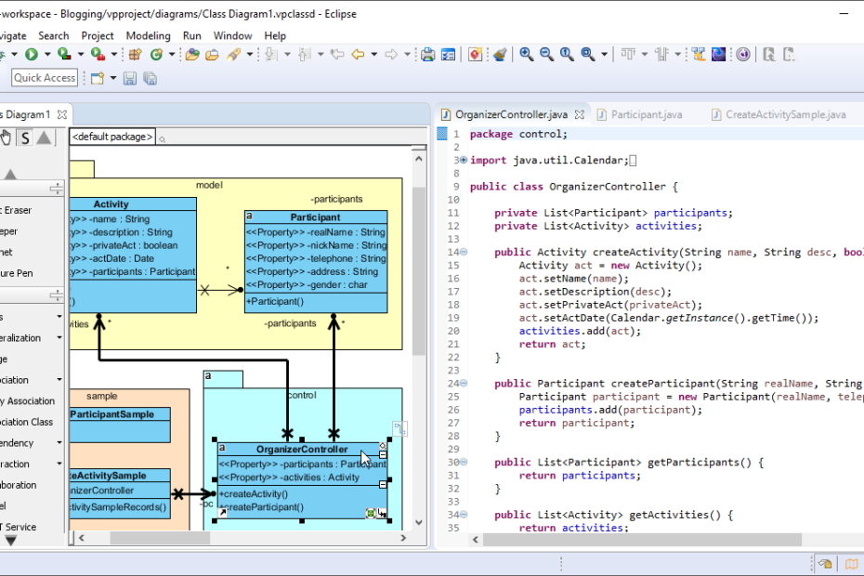Click the Quick Access button

click(44, 78)
